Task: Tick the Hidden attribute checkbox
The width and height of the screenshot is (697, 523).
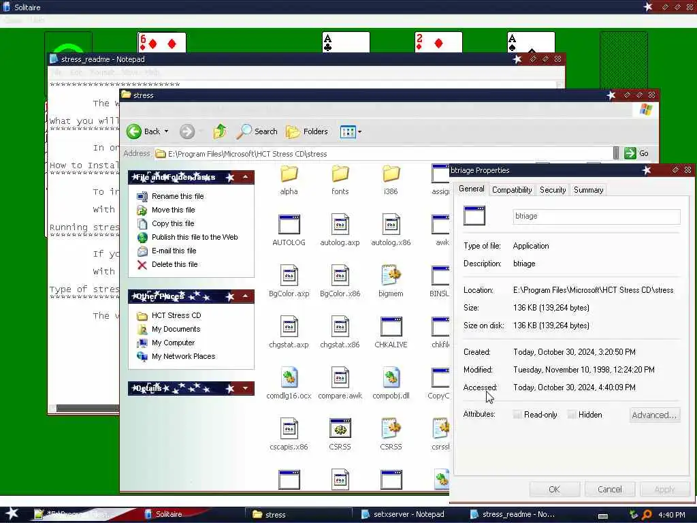Action: pyautogui.click(x=572, y=415)
